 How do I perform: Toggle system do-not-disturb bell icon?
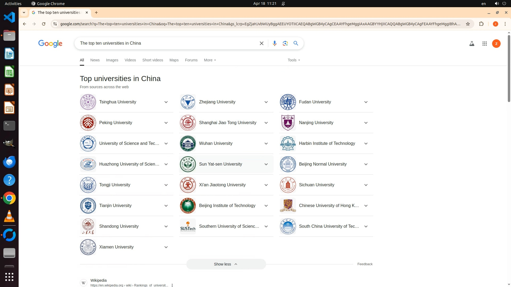tap(283, 3)
